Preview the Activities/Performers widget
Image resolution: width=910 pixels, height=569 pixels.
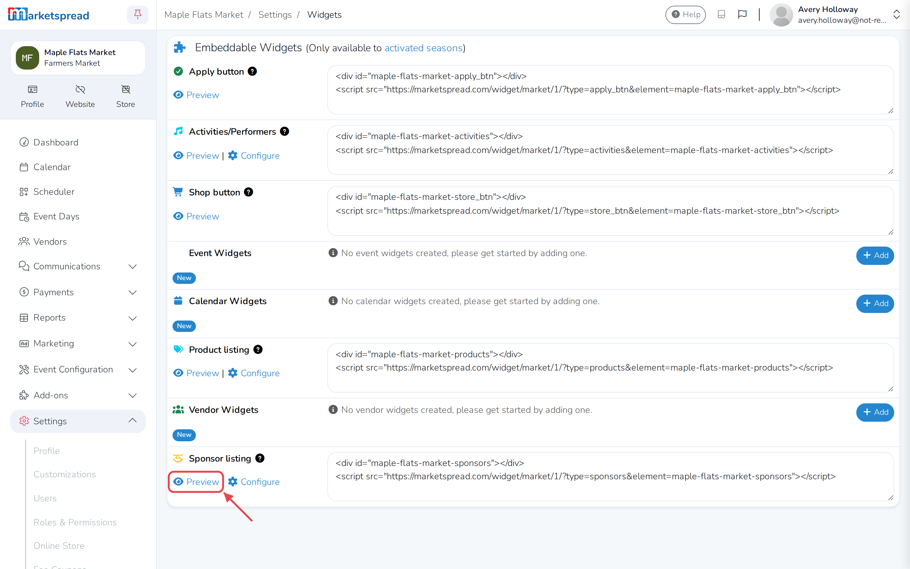[x=196, y=156]
